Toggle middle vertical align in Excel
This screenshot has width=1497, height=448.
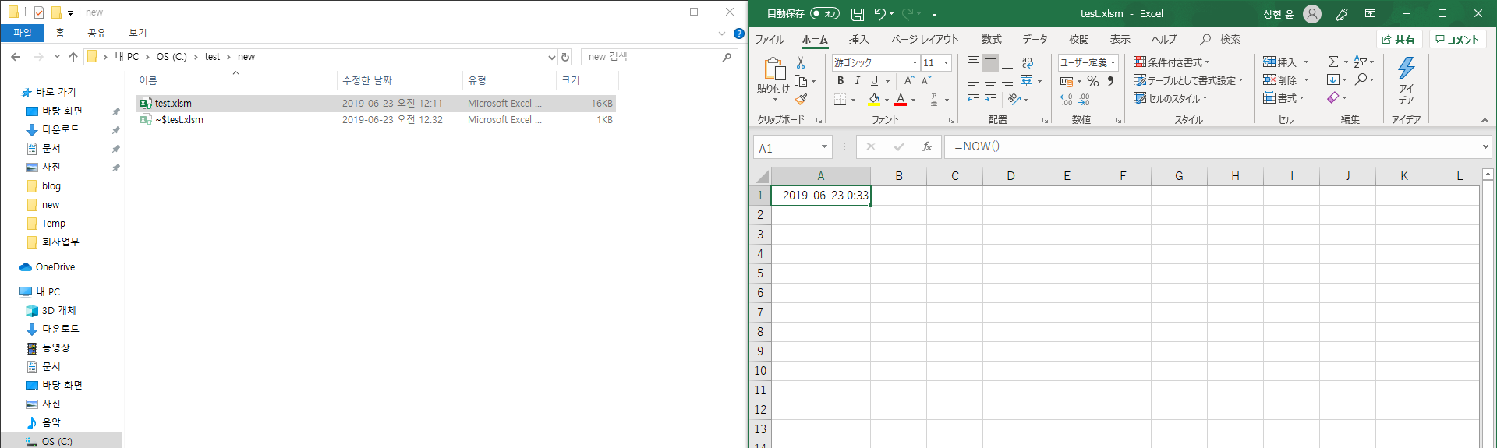[x=990, y=62]
